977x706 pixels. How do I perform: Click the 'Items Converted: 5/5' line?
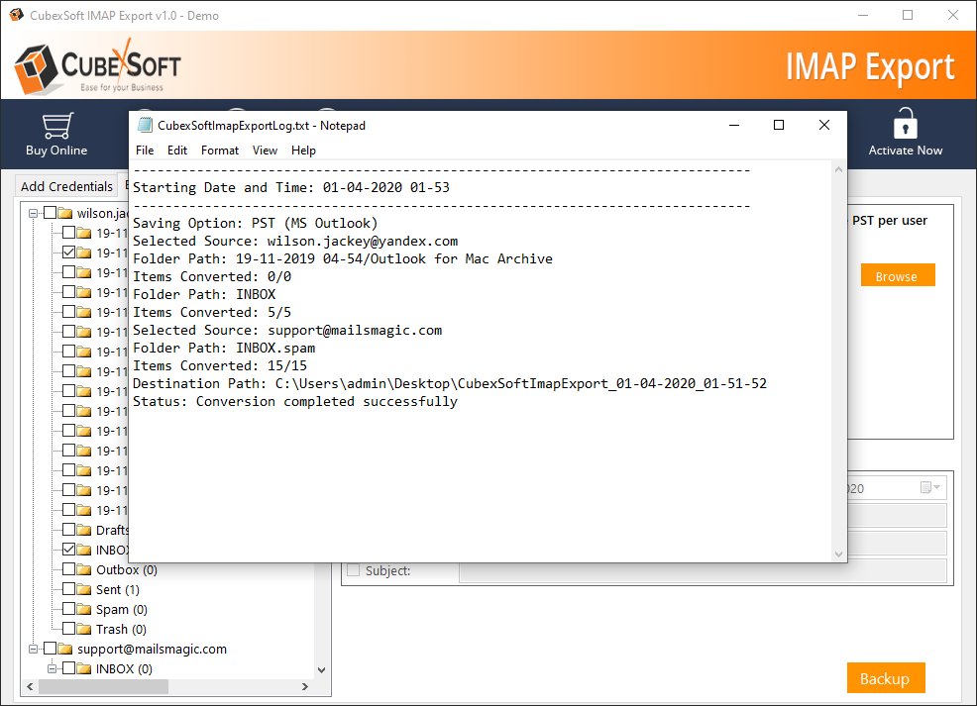pos(212,312)
